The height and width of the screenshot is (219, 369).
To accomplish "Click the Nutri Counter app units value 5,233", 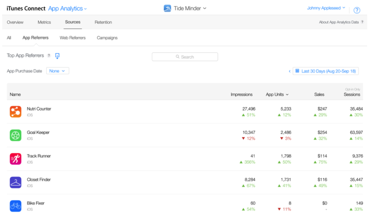I will click(286, 109).
